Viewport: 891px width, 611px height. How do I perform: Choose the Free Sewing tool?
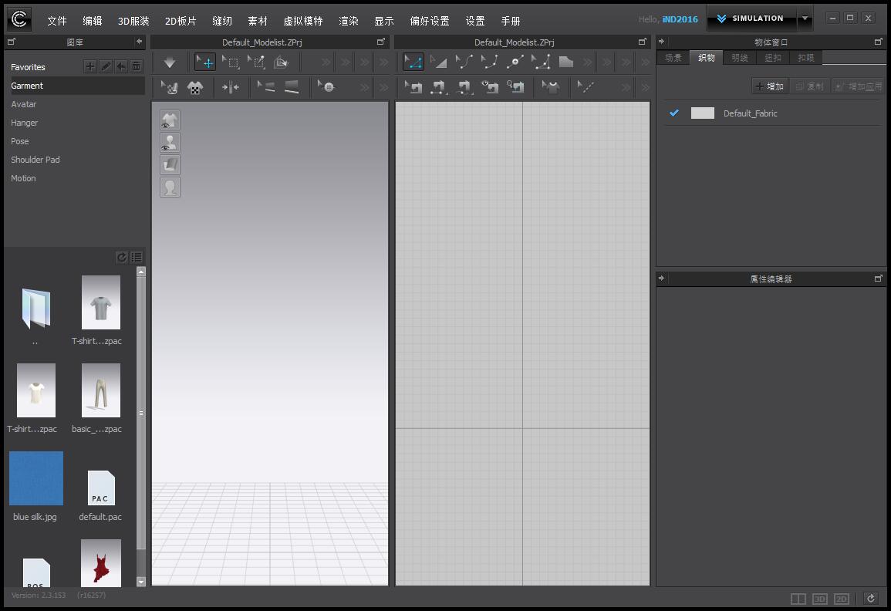pos(464,87)
